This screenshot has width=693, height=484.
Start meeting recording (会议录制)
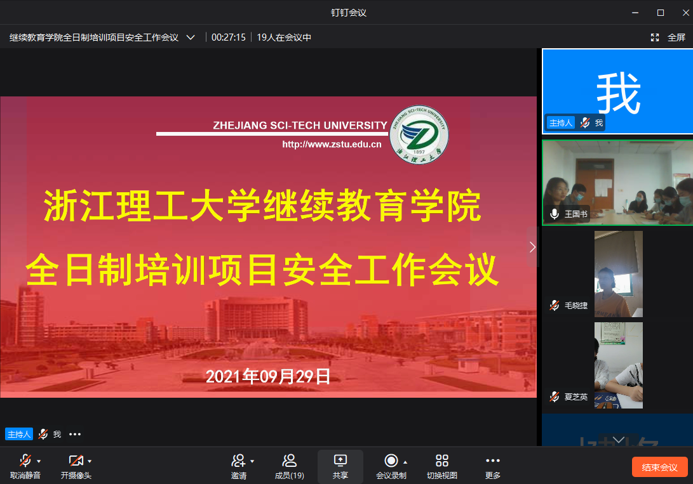pos(391,461)
